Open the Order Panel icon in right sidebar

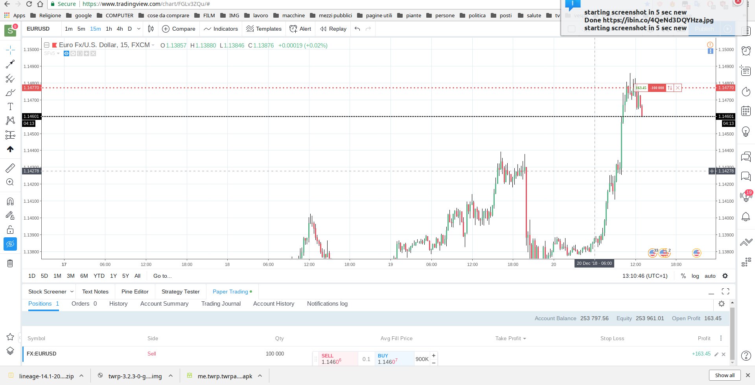point(746,242)
